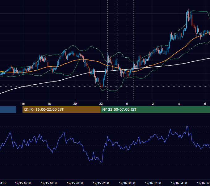
Task: Click the 12/15 16:00 date label
Action: [x=23, y=183]
